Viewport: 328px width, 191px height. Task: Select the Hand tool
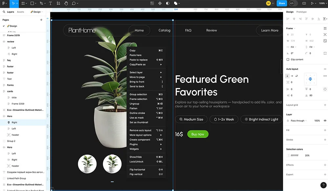pos(66,3)
